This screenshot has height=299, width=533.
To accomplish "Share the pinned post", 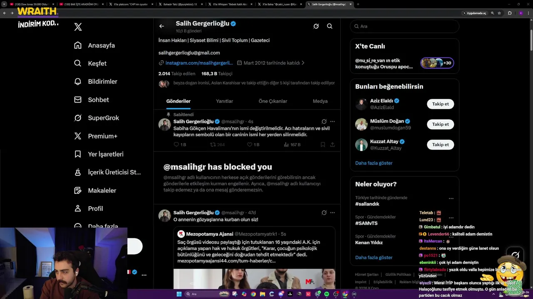I will pyautogui.click(x=332, y=145).
